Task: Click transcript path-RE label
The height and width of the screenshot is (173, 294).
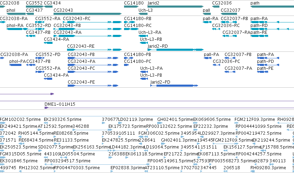Action: (259, 32)
